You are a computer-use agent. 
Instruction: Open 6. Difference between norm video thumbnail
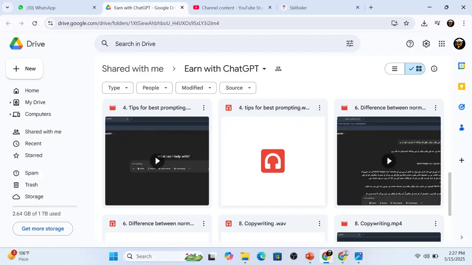tap(389, 161)
